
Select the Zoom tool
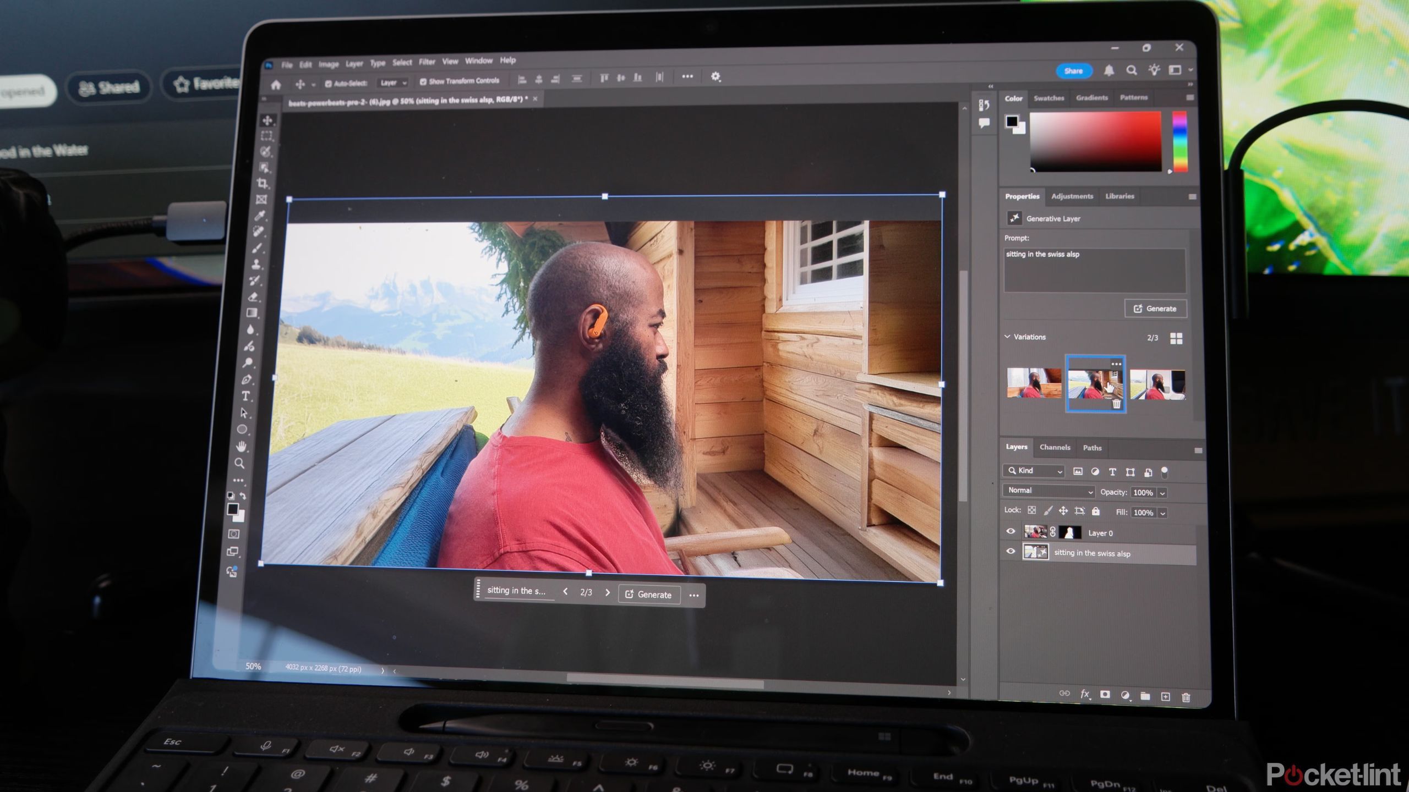pos(239,463)
